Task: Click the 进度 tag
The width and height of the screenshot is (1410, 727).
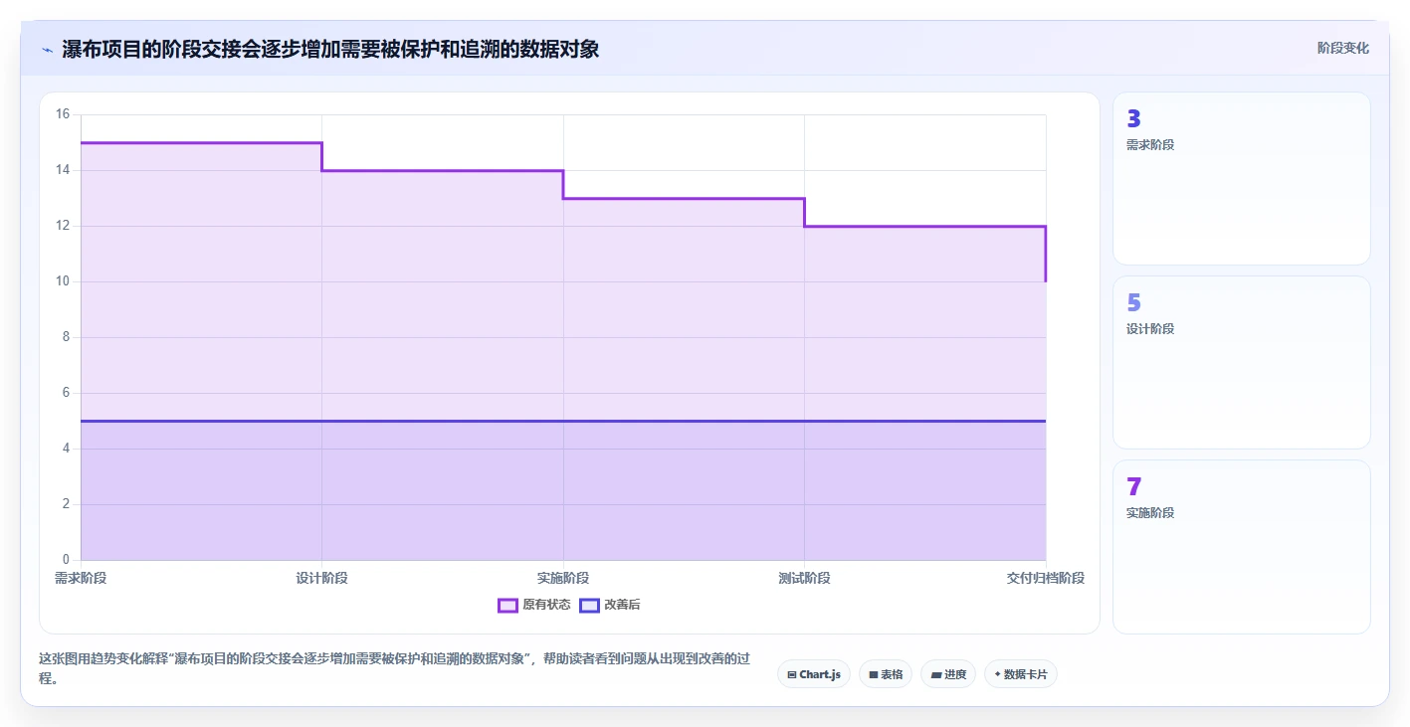Action: tap(947, 674)
